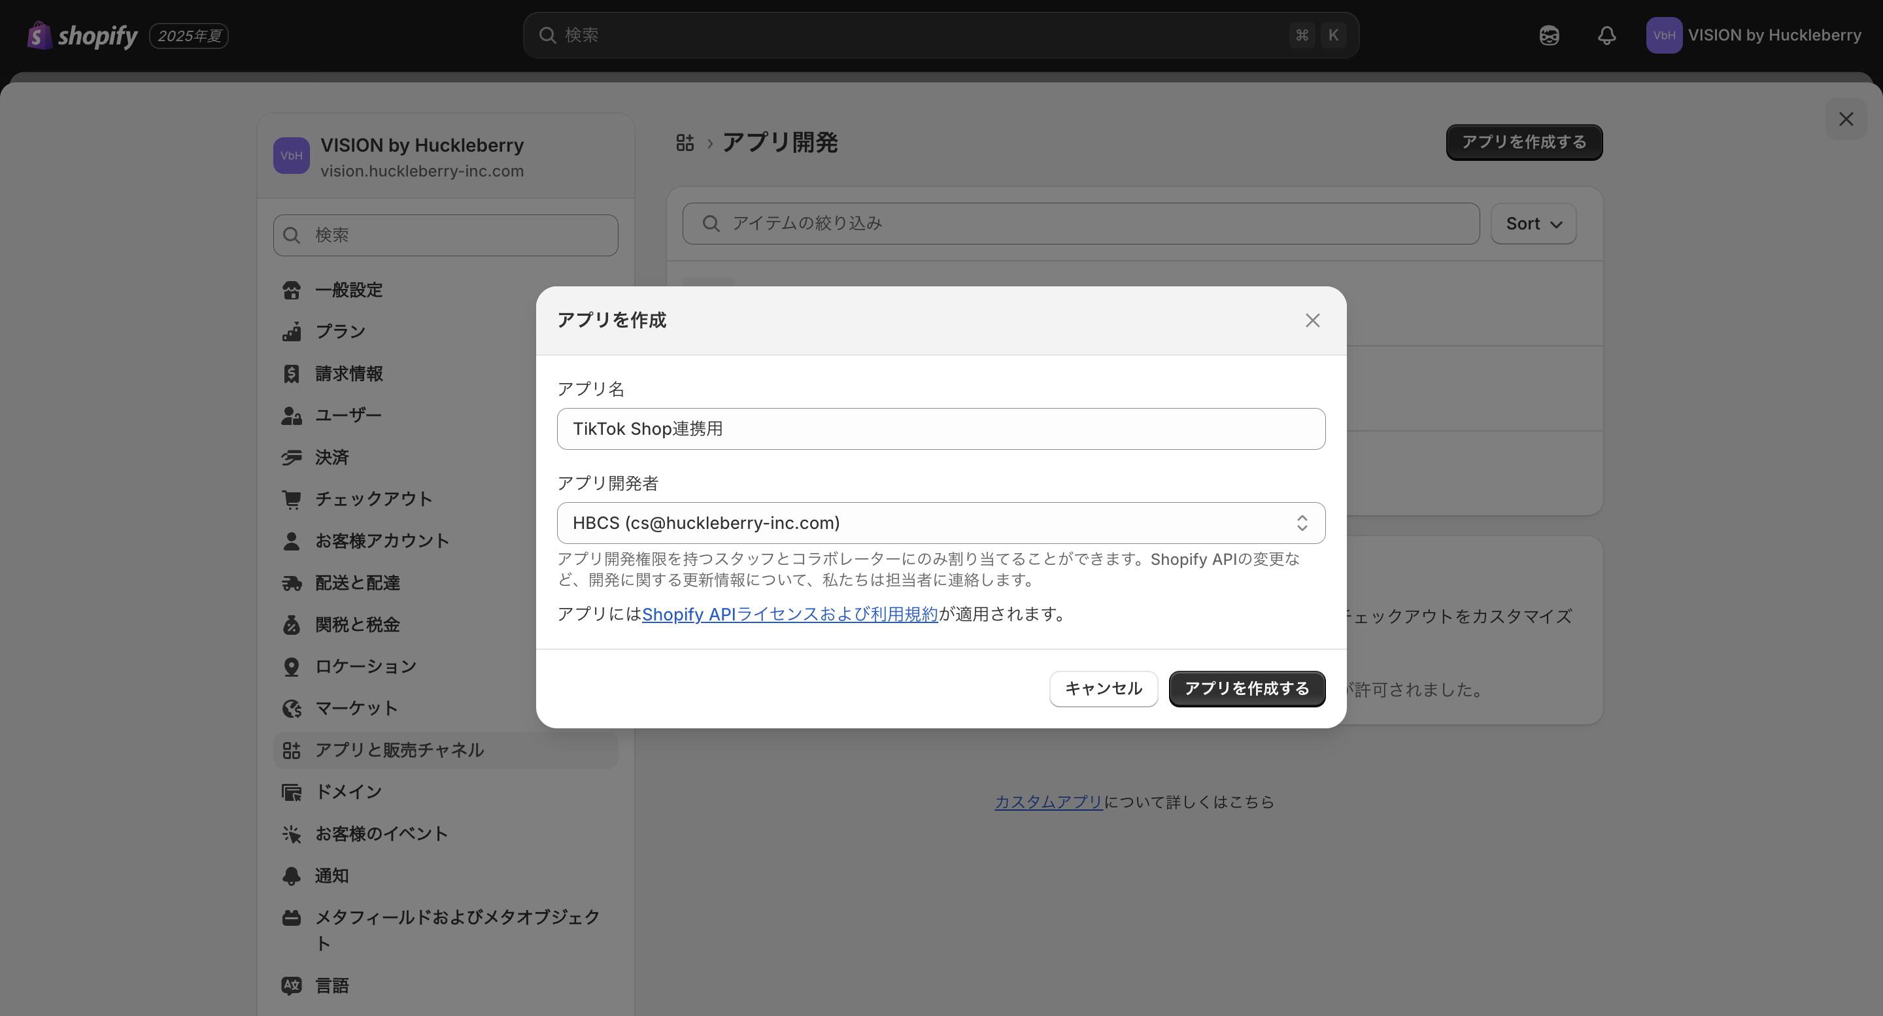1883x1016 pixels.
Task: Click the billing icon beside 請求情報
Action: coord(292,374)
